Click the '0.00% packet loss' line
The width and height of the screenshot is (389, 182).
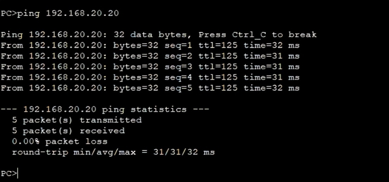tap(60, 142)
